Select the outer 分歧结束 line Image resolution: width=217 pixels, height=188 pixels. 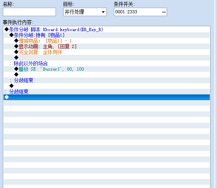click(107, 92)
